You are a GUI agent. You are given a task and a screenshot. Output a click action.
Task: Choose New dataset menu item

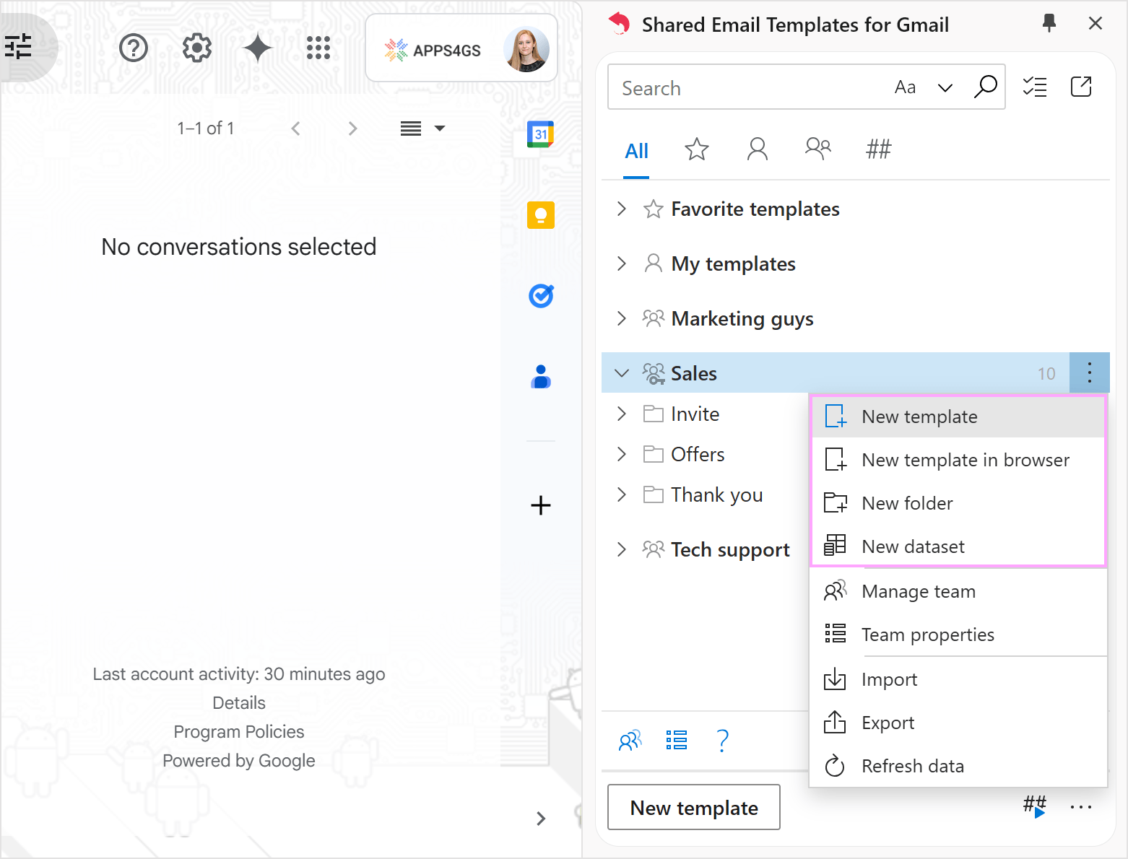pyautogui.click(x=959, y=546)
